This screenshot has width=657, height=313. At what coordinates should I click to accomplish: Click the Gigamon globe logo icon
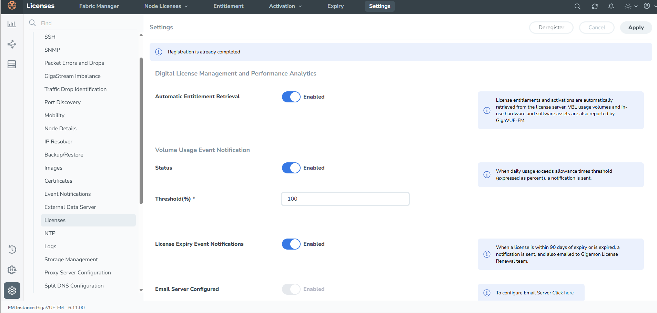pyautogui.click(x=12, y=5)
